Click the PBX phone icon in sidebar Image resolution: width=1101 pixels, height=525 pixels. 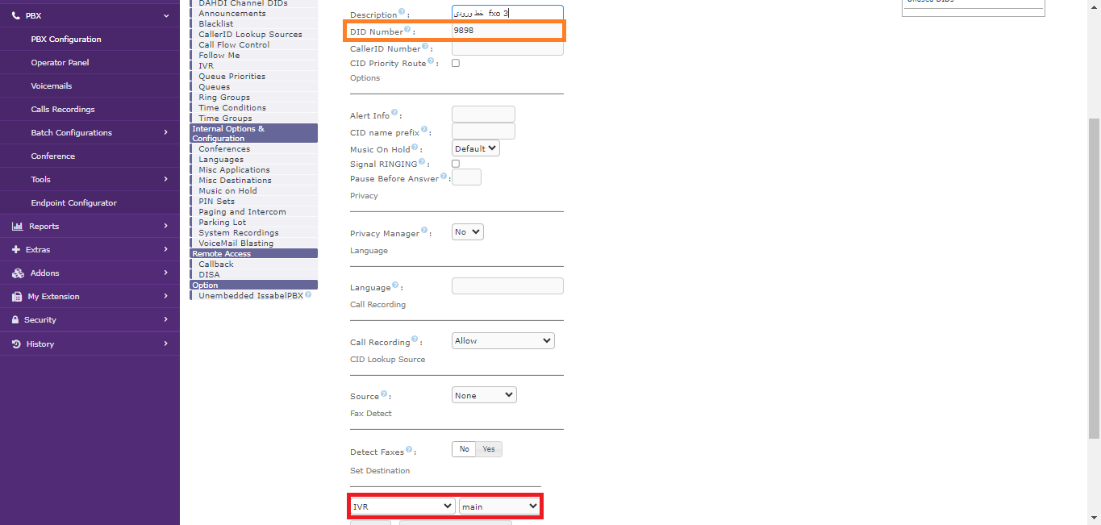pos(16,15)
